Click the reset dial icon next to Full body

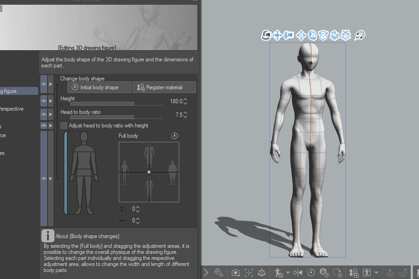[x=174, y=136]
